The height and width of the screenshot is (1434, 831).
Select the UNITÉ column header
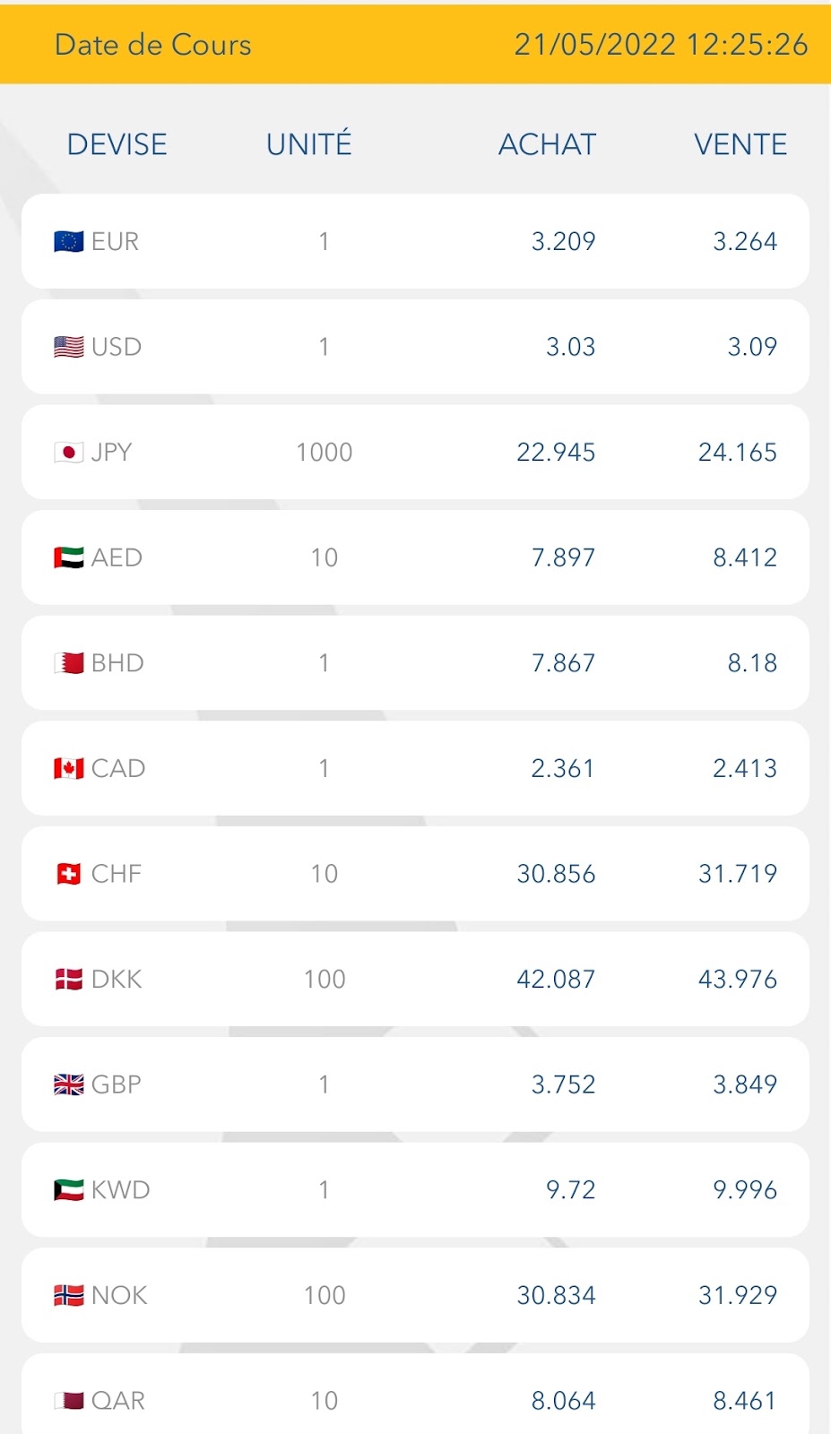tap(309, 144)
